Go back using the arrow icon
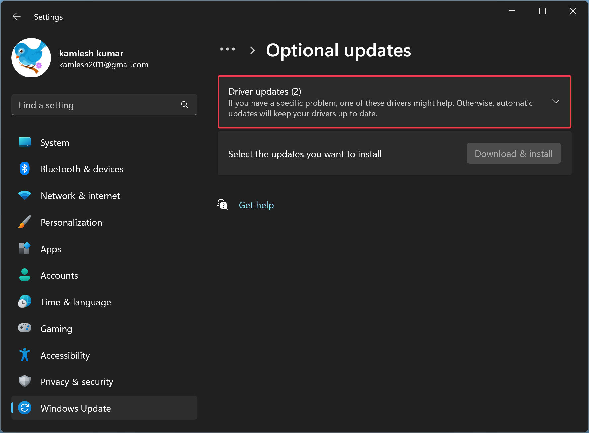Screen dimensions: 589x433 pyautogui.click(x=17, y=16)
